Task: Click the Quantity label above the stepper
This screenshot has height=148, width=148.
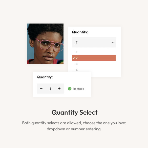Action: click(x=45, y=77)
